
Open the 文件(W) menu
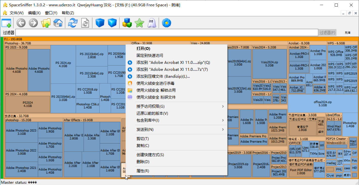[x=16, y=13]
